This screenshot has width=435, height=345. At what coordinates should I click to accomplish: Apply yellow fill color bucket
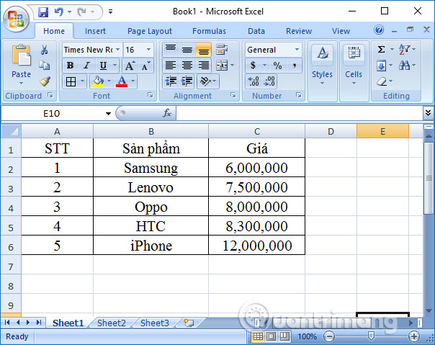(98, 81)
